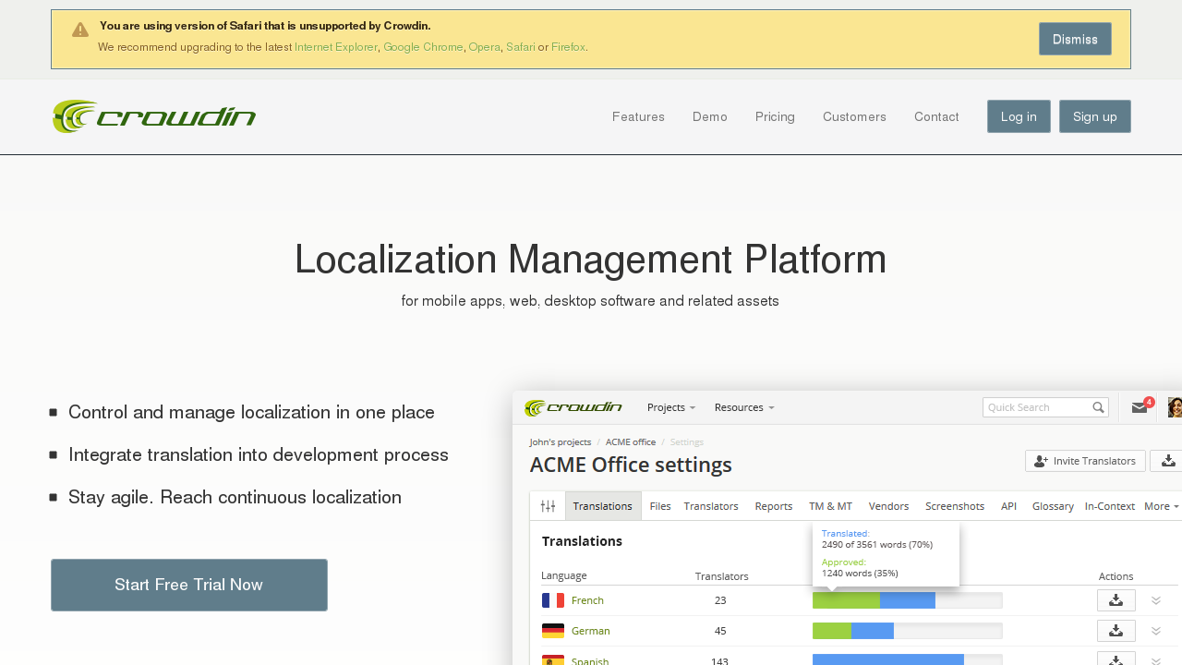Image resolution: width=1182 pixels, height=665 pixels.
Task: Open the Google Chrome upgrade link
Action: [423, 47]
